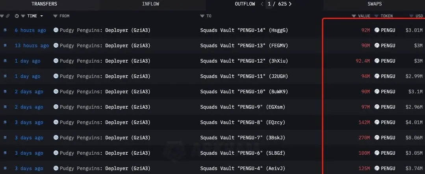Switch to the INFLOW tab
The image size is (425, 174).
point(150,4)
